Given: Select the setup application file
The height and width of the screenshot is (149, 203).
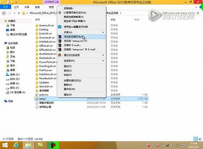Looking at the screenshot, I should pos(91,99).
